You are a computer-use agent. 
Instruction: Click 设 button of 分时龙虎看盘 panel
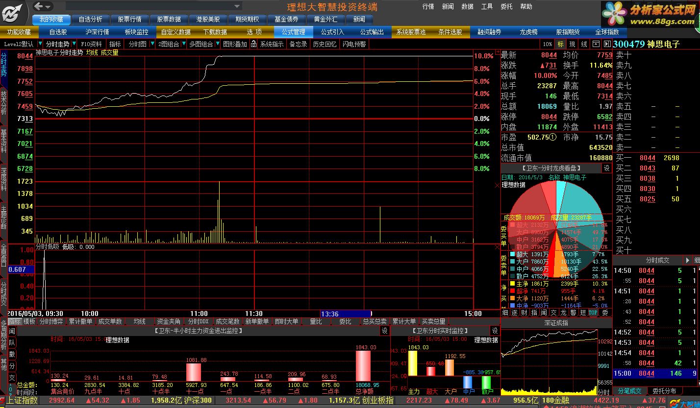pos(606,168)
